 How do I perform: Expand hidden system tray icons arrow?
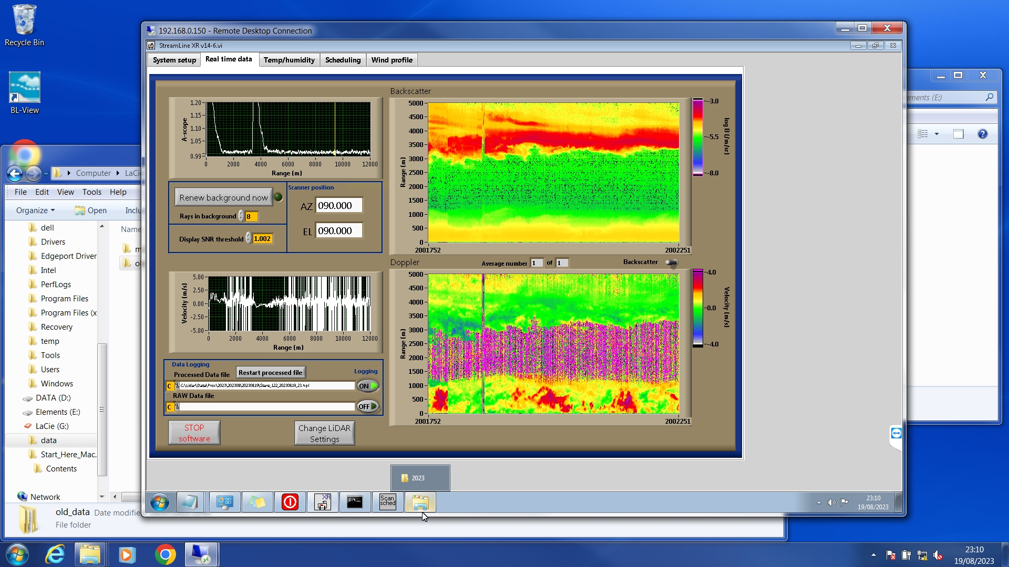click(x=873, y=554)
